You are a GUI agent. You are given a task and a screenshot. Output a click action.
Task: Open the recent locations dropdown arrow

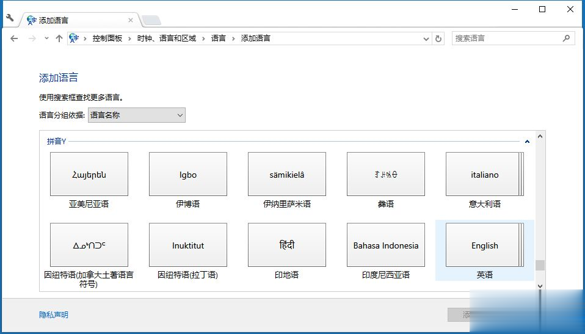coord(46,38)
